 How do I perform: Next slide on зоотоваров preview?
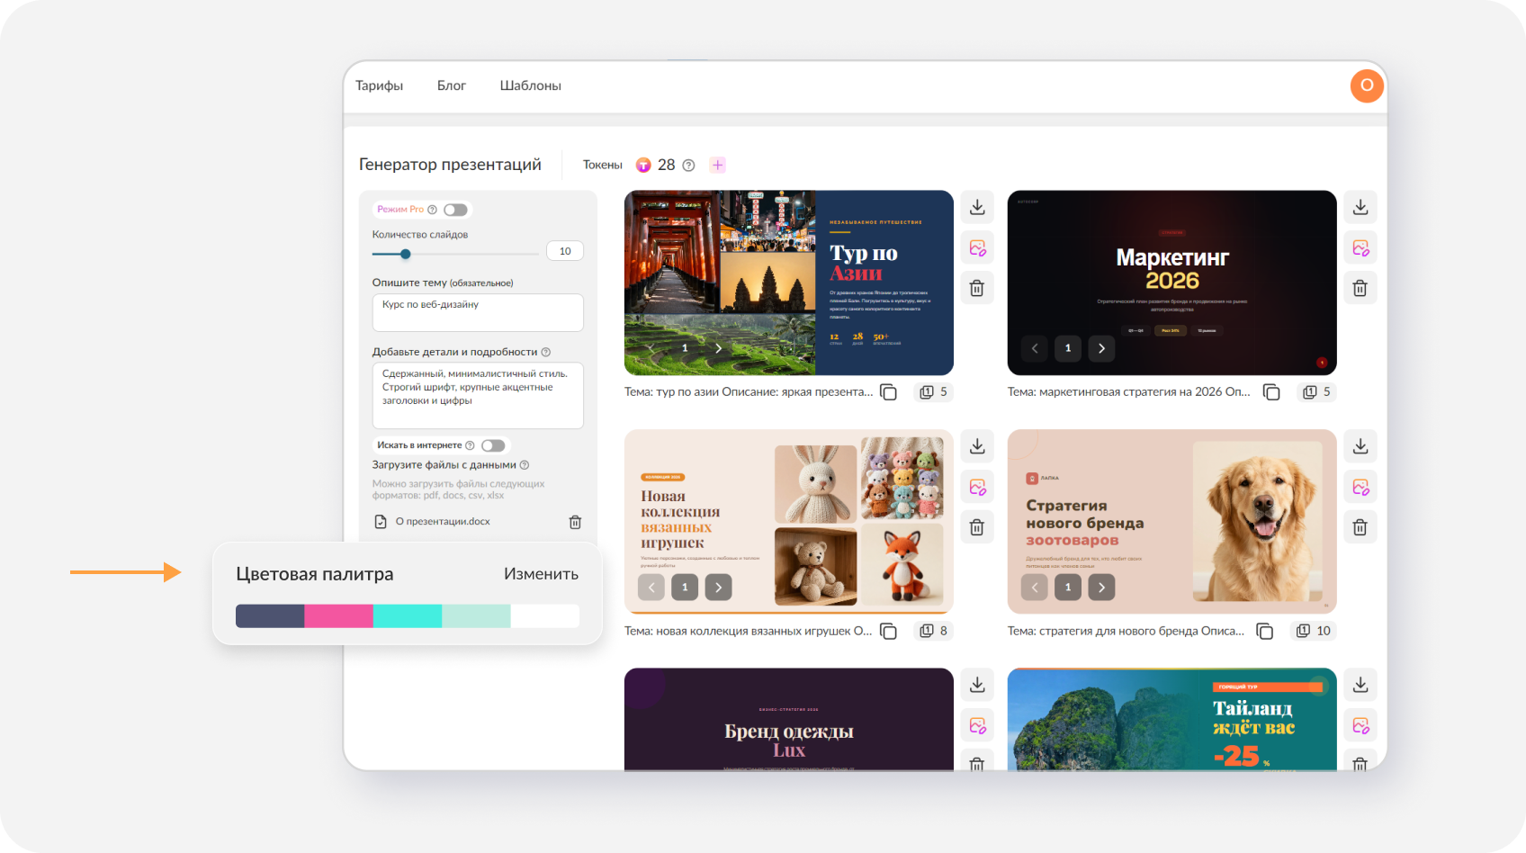click(1101, 588)
